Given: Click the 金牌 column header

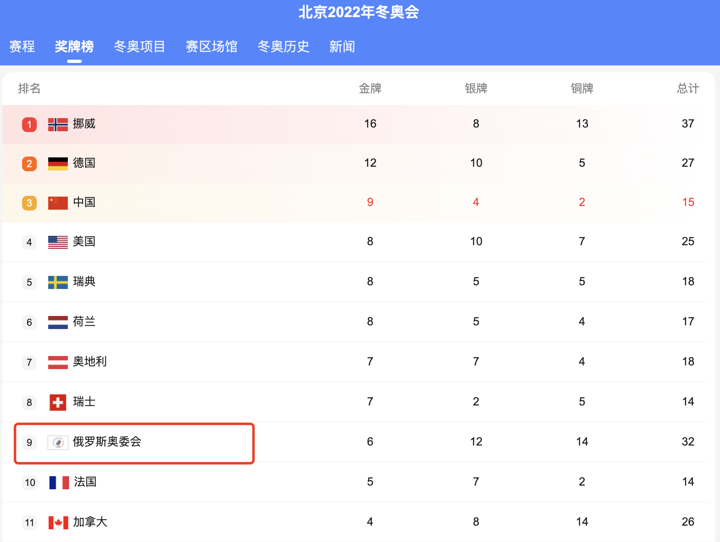Looking at the screenshot, I should 370,88.
